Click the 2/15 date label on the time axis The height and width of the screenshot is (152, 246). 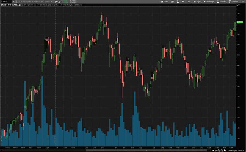103,148
